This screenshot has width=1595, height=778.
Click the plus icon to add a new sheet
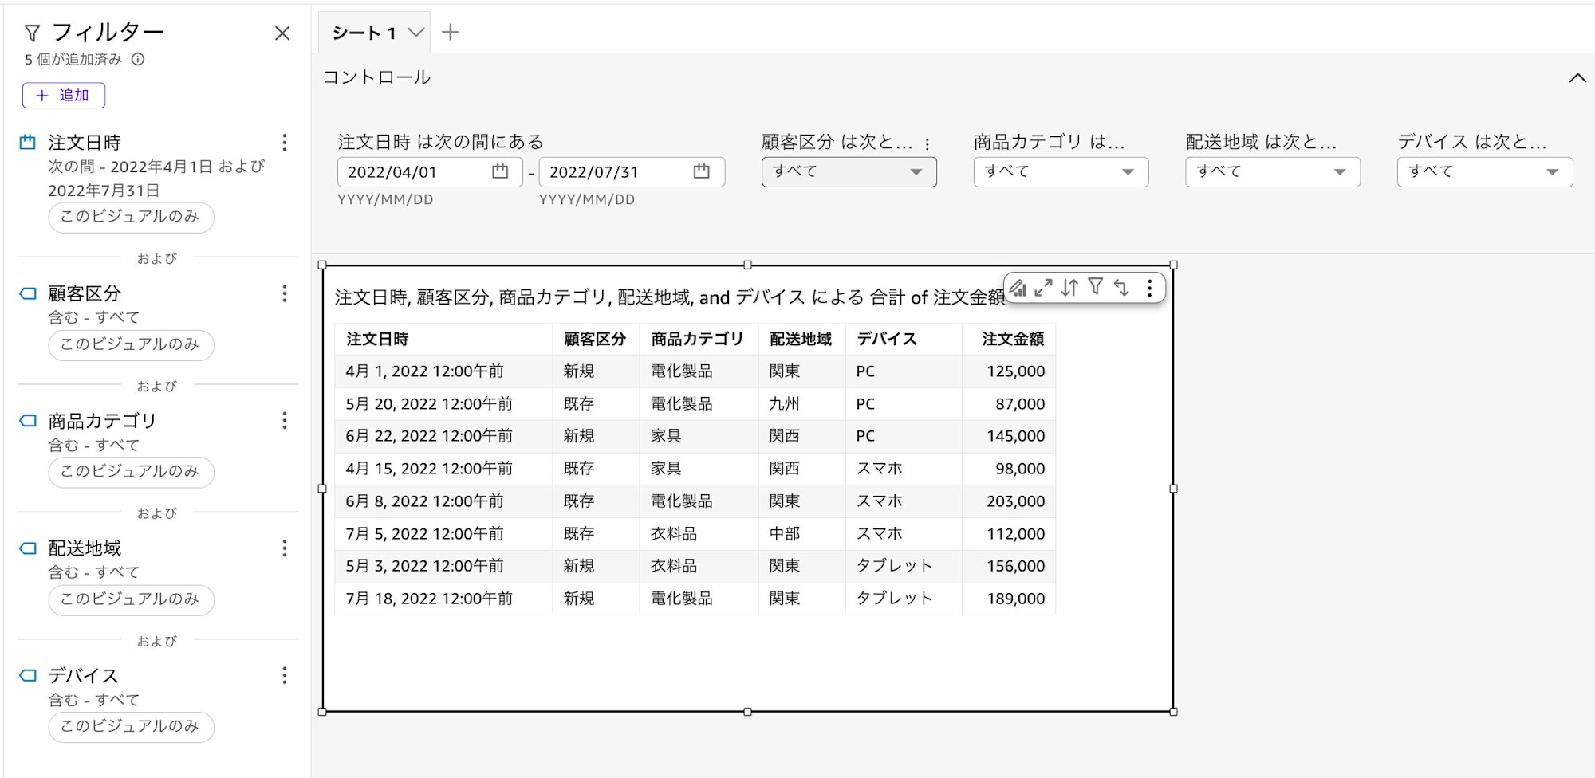click(x=451, y=32)
